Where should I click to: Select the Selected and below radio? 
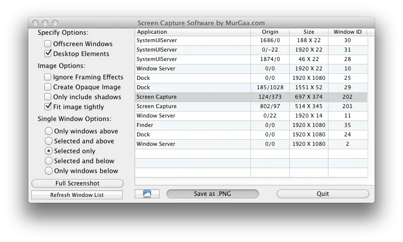click(49, 161)
